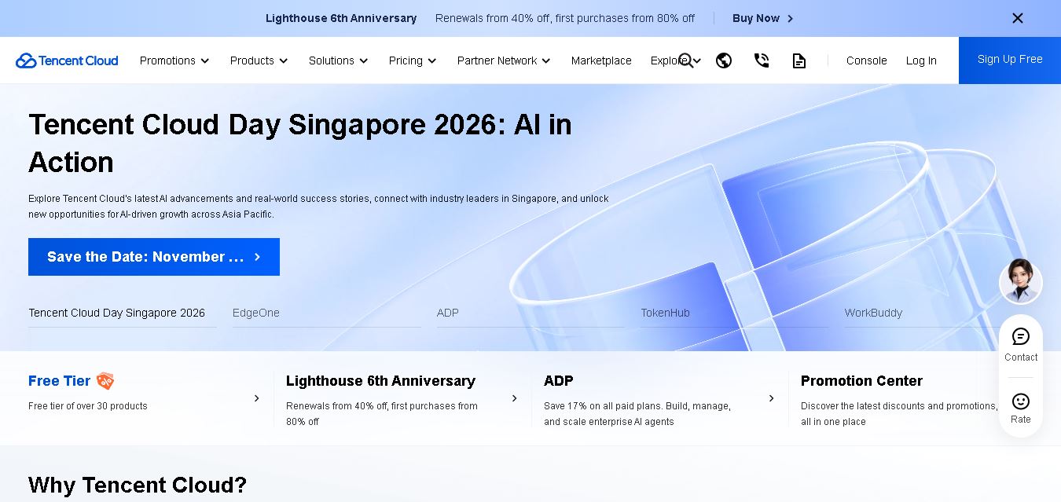This screenshot has height=502, width=1061.
Task: Click the Sign Up Free button
Action: (1010, 60)
